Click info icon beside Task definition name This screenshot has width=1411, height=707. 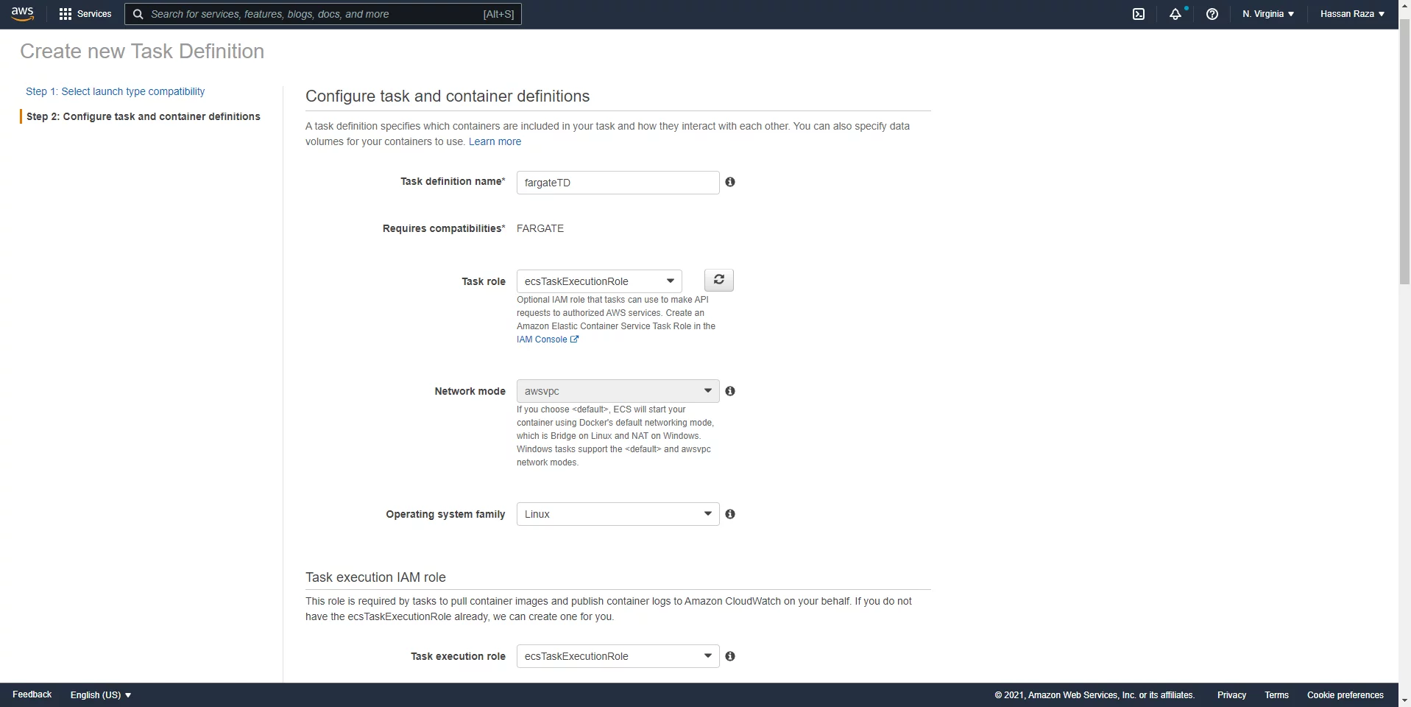[x=730, y=182]
